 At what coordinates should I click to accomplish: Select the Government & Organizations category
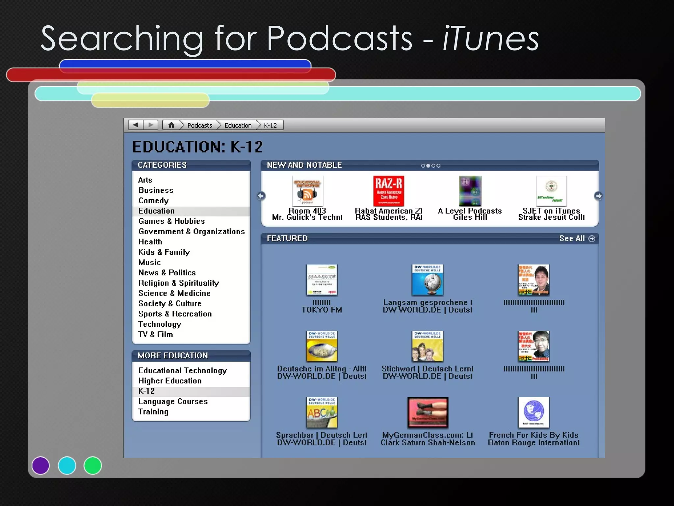pos(191,231)
